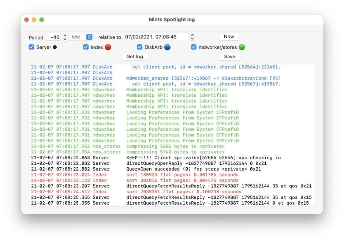This screenshot has height=242, width=344.
Task: Minimize the window with the yellow button
Action: pos(34,19)
